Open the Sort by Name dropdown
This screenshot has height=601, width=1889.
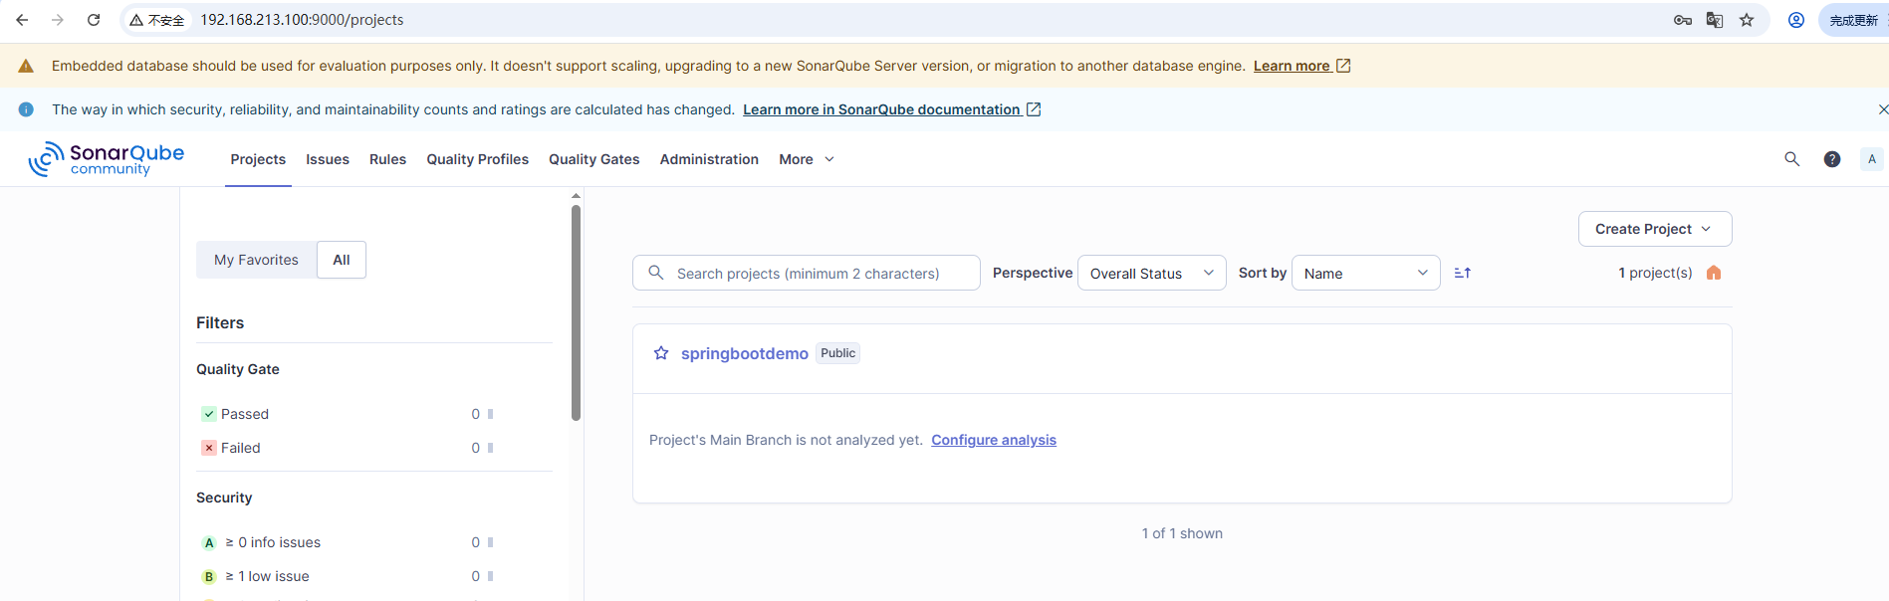coord(1365,273)
